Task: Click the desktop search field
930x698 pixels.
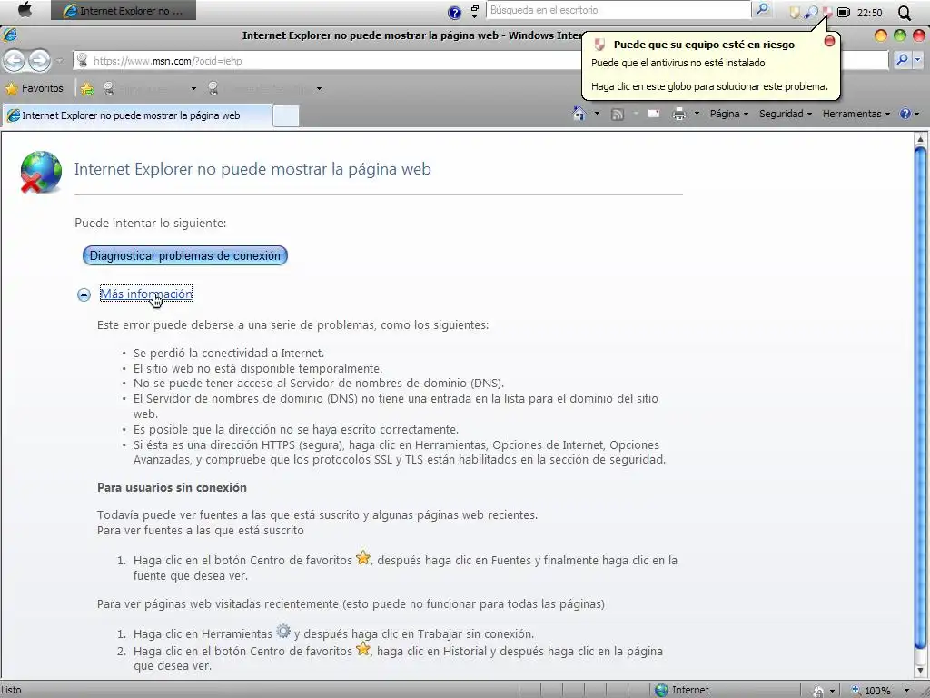Action: pos(618,10)
